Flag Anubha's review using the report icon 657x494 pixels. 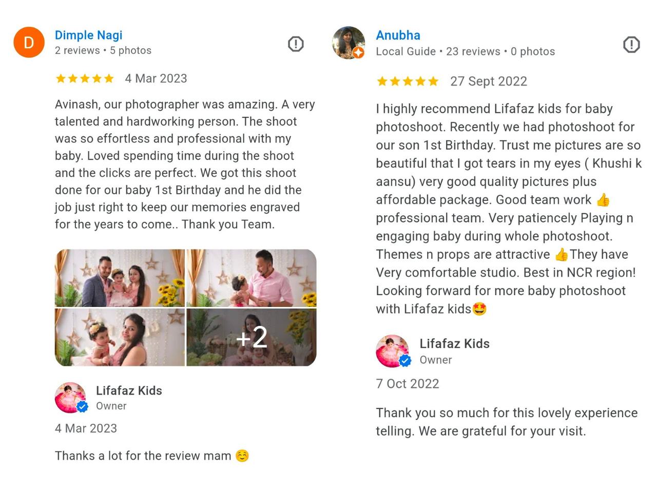(631, 45)
